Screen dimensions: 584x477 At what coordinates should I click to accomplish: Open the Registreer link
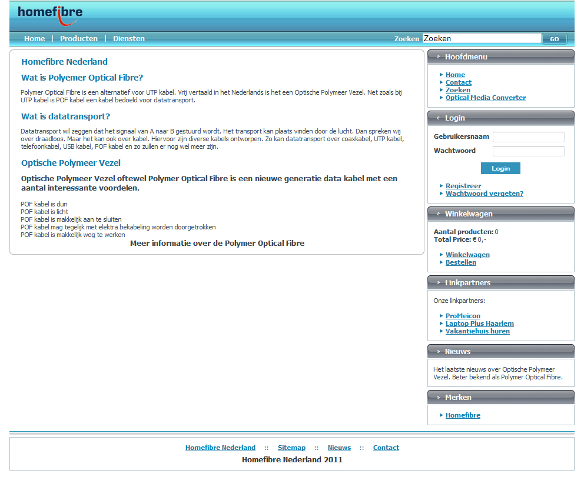(x=463, y=186)
